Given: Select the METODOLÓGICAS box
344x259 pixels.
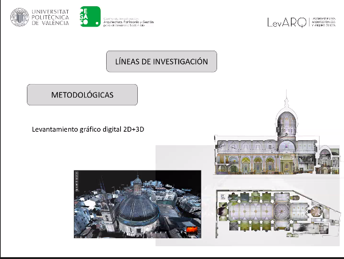Looking at the screenshot, I should pos(82,94).
